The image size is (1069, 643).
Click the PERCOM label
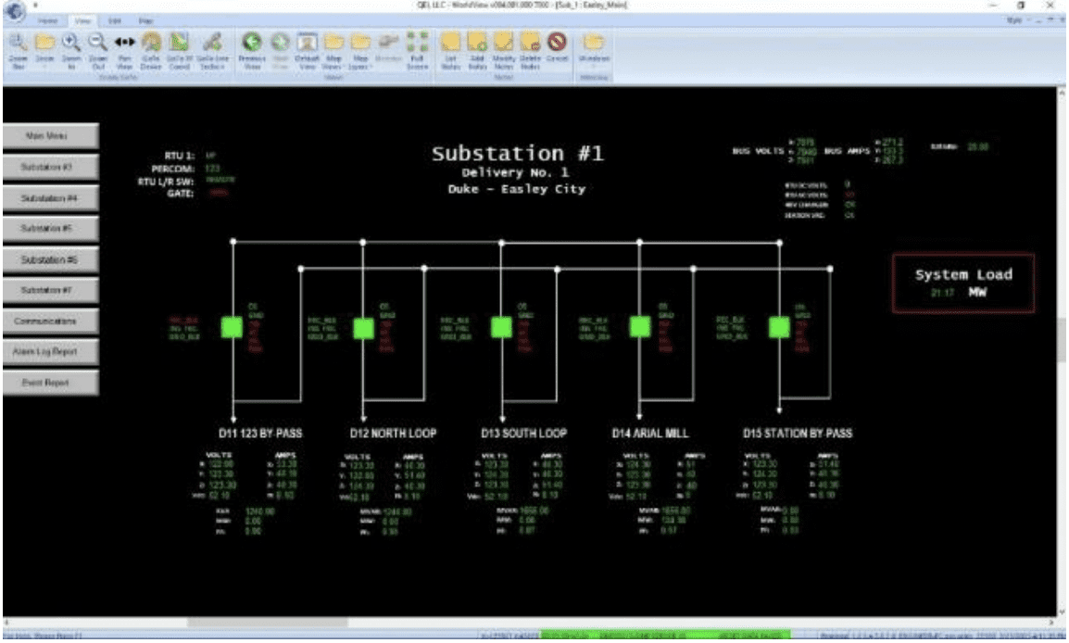(173, 169)
